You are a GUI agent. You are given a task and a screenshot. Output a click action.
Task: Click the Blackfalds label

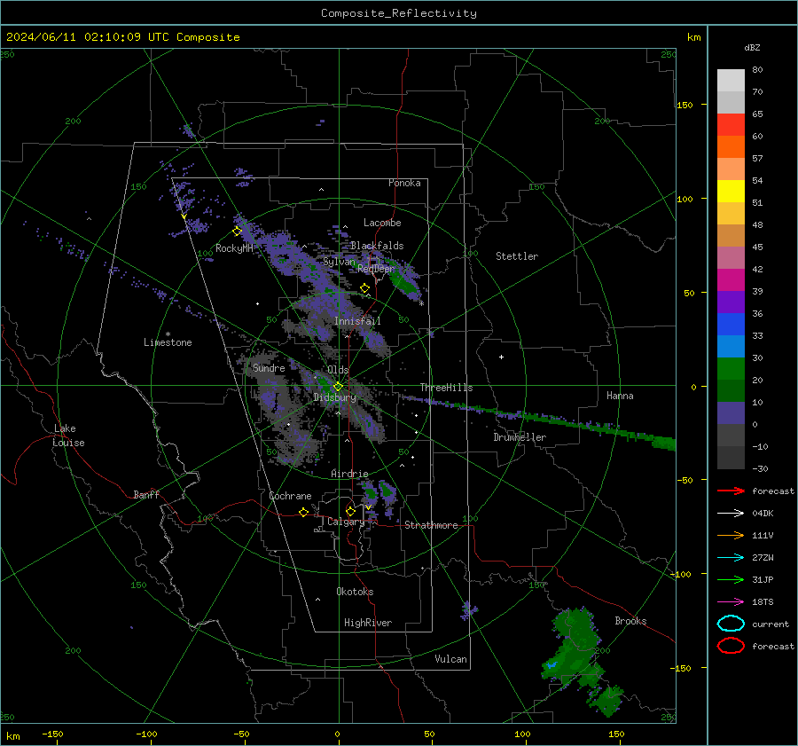pyautogui.click(x=377, y=246)
